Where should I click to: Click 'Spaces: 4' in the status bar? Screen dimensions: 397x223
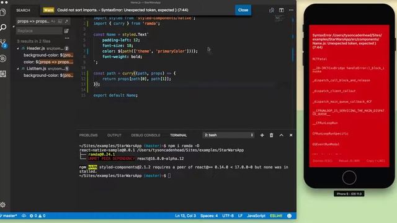[209, 216]
